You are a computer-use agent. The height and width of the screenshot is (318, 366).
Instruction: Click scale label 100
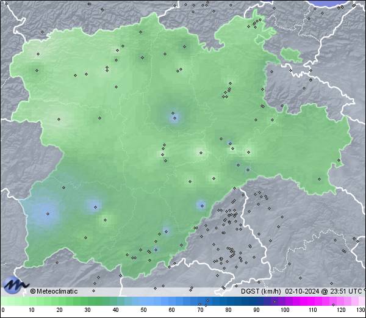(285, 310)
